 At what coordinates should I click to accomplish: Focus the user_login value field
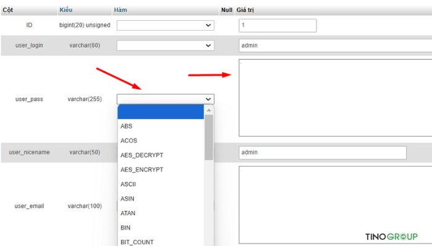tap(335, 46)
